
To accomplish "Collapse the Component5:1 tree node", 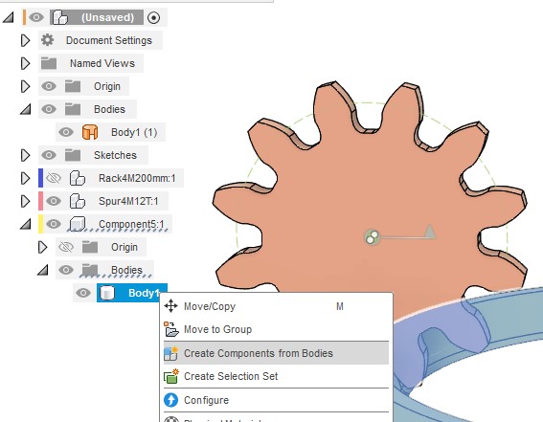I will (x=25, y=224).
